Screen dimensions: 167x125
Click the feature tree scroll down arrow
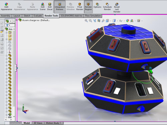(x=14, y=116)
